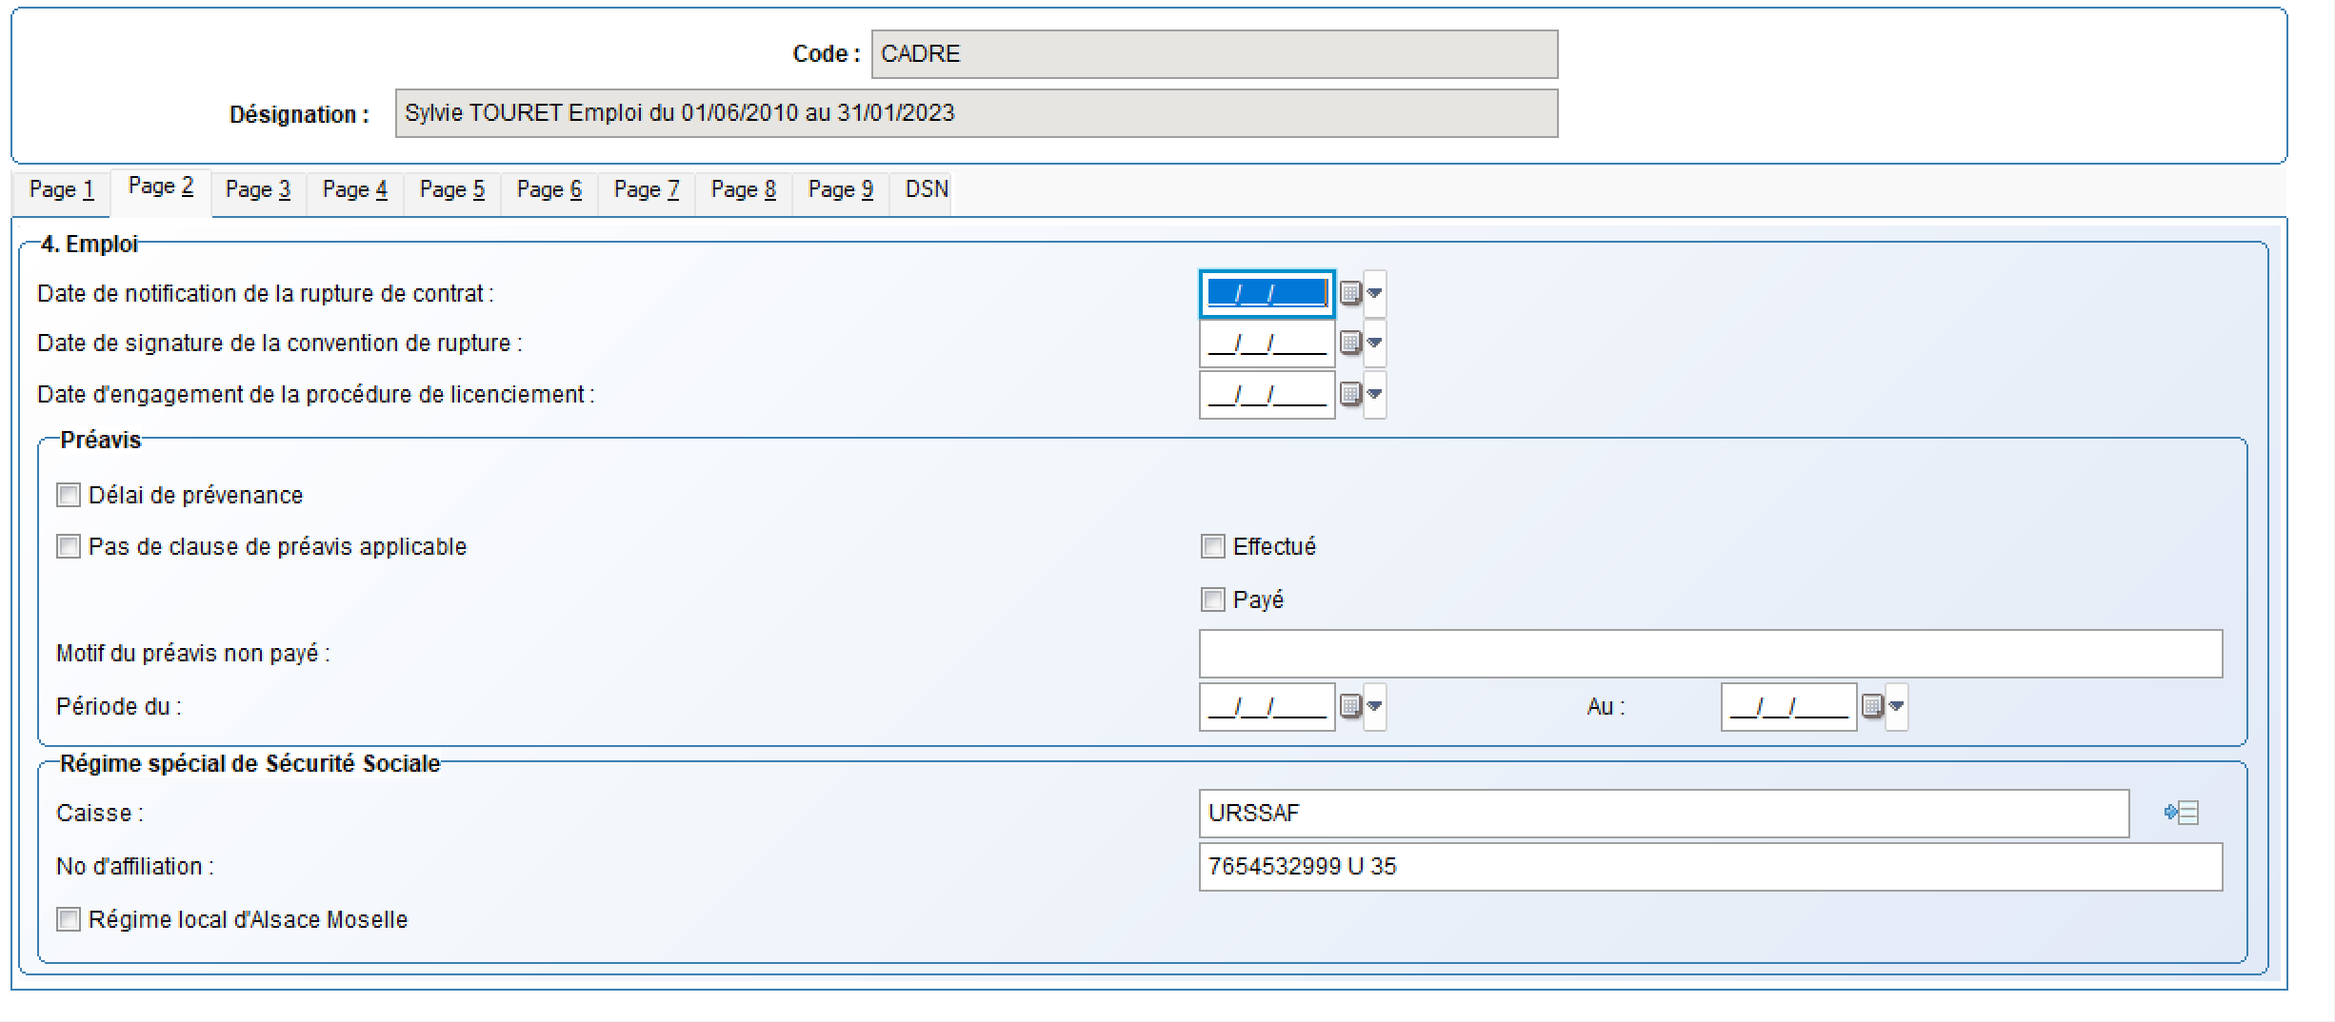The height and width of the screenshot is (1022, 2335).
Task: Click Désignation field with Sylvie TOURET
Action: coord(976,113)
